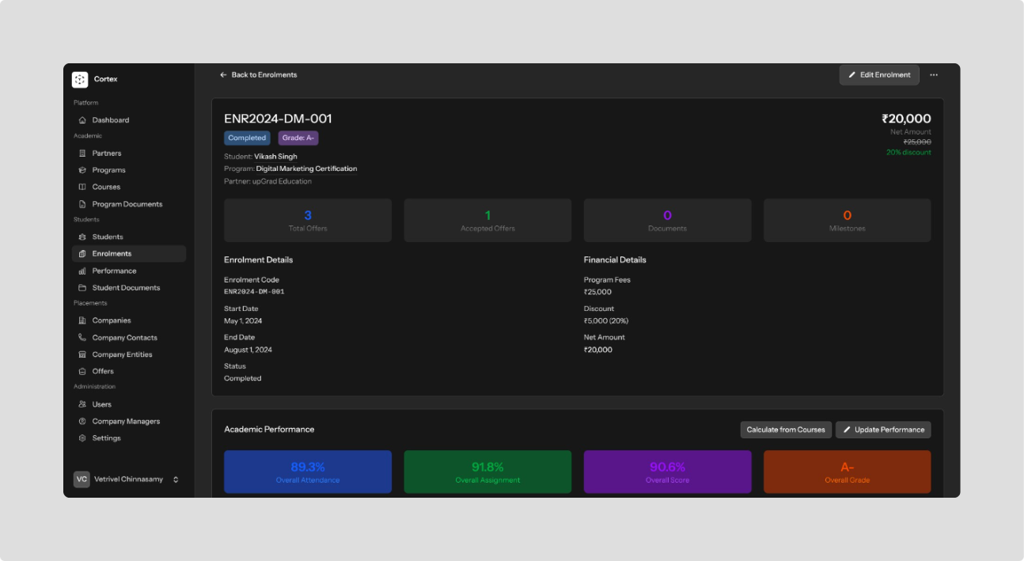Click the orange Overall Grade tile

point(847,472)
